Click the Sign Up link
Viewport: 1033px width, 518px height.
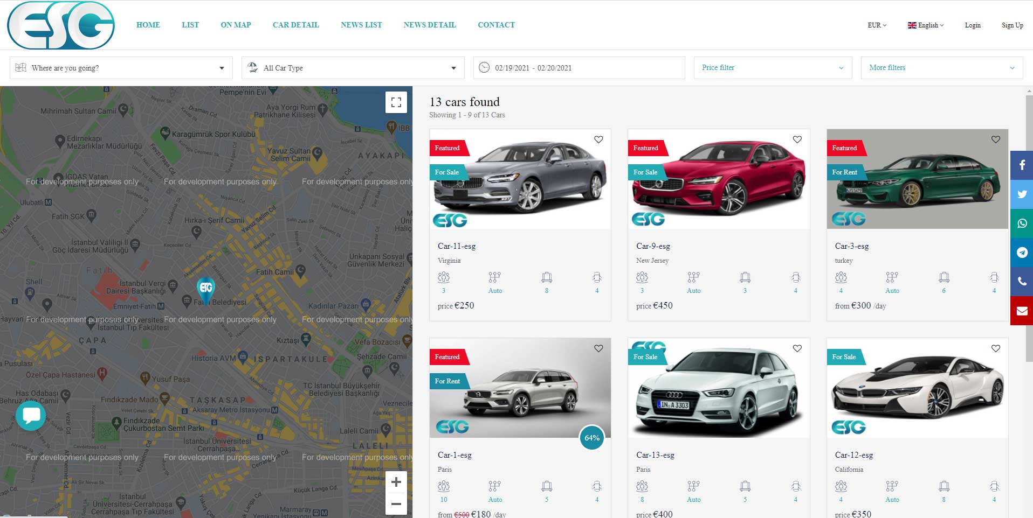click(x=1012, y=25)
